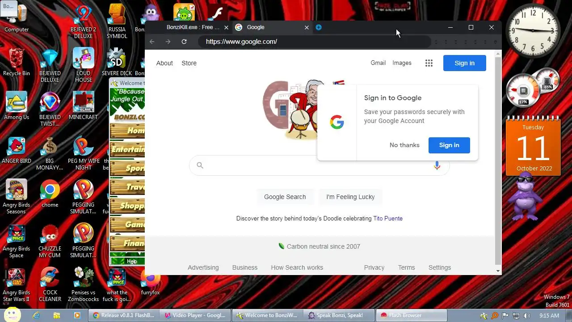Switch to Video Player taskbar item
Viewport: 572px width, 322px height.
[195, 315]
